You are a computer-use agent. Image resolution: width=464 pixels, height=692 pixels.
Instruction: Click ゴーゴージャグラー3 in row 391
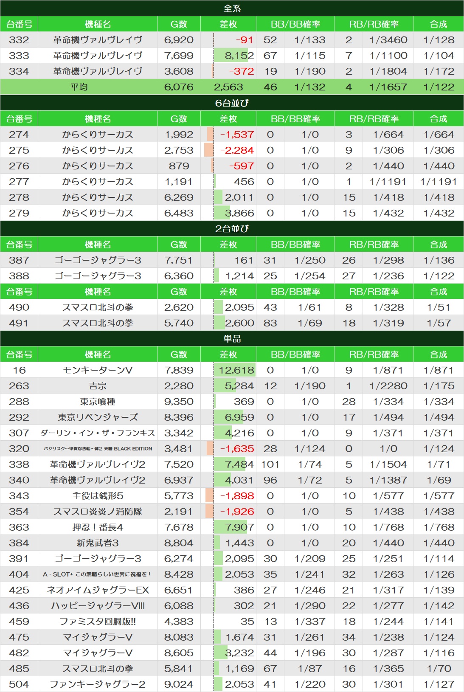98,559
